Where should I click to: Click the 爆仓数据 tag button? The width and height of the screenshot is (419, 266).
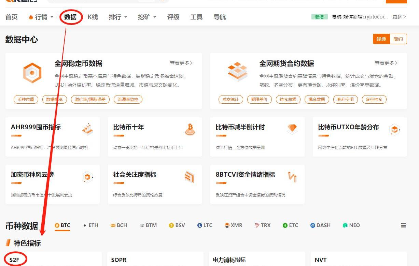(317, 100)
